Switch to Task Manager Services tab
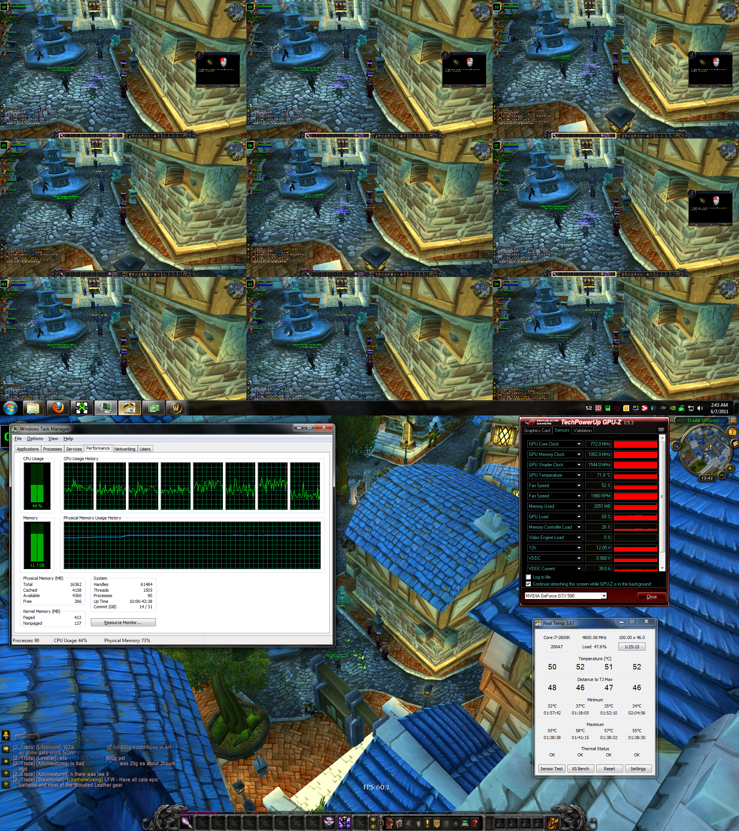Screen dimensions: 739x831 coord(74,449)
